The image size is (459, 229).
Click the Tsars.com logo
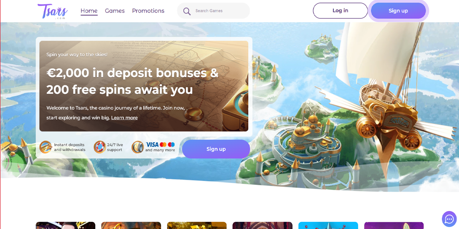tap(53, 11)
